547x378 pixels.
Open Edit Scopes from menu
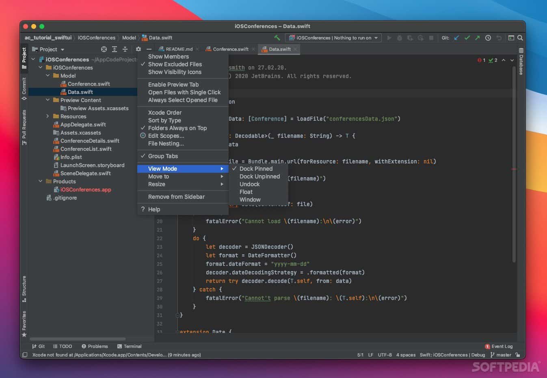pyautogui.click(x=166, y=136)
